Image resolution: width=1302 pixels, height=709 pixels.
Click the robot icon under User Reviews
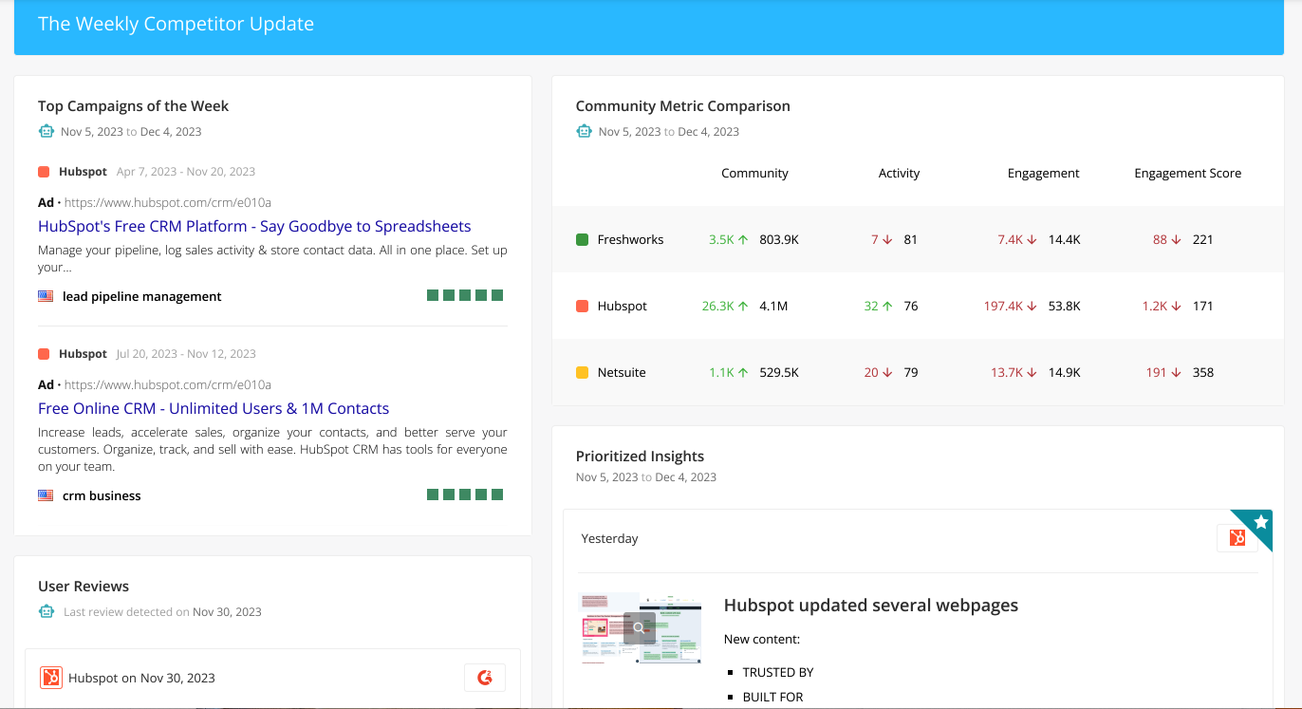(x=46, y=612)
